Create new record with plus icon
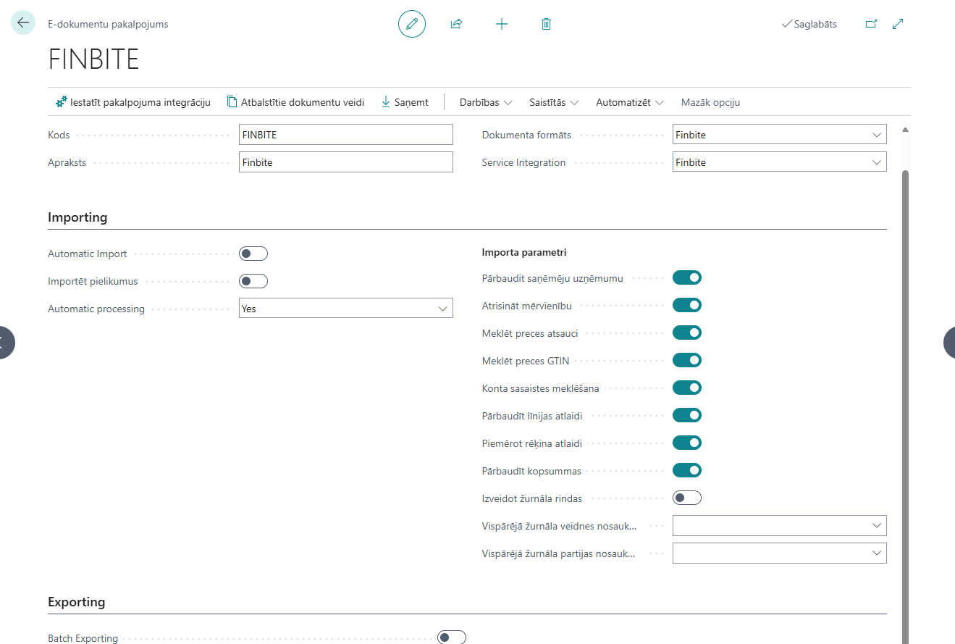The width and height of the screenshot is (955, 644). pos(502,24)
